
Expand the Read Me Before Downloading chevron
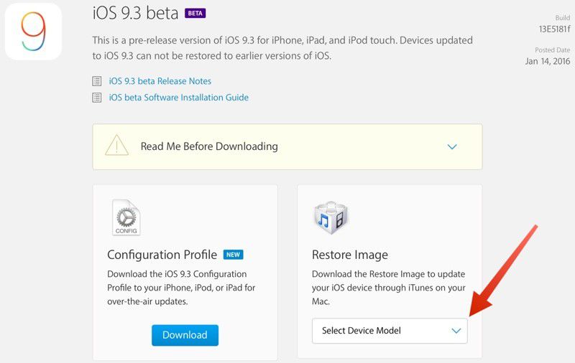point(452,147)
